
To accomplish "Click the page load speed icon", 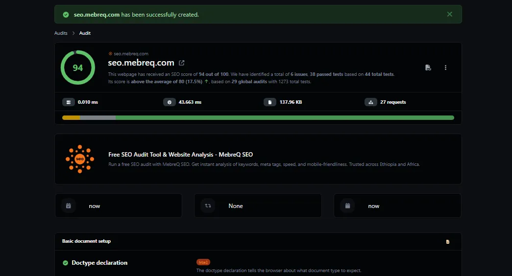I will 170,102.
